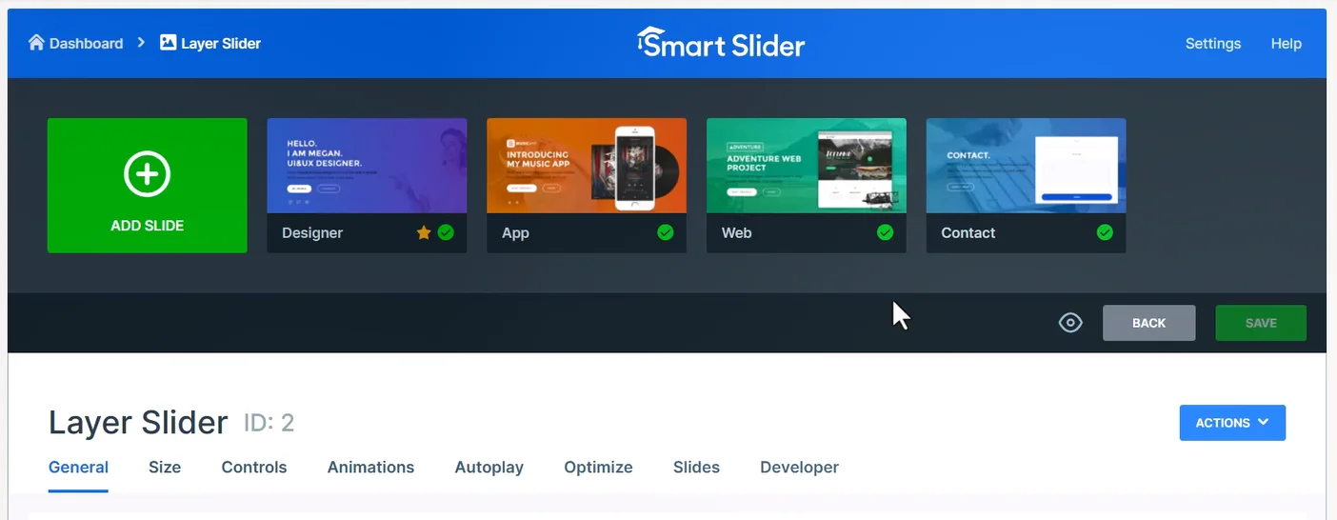Expand the Actions dropdown

[x=1231, y=423]
